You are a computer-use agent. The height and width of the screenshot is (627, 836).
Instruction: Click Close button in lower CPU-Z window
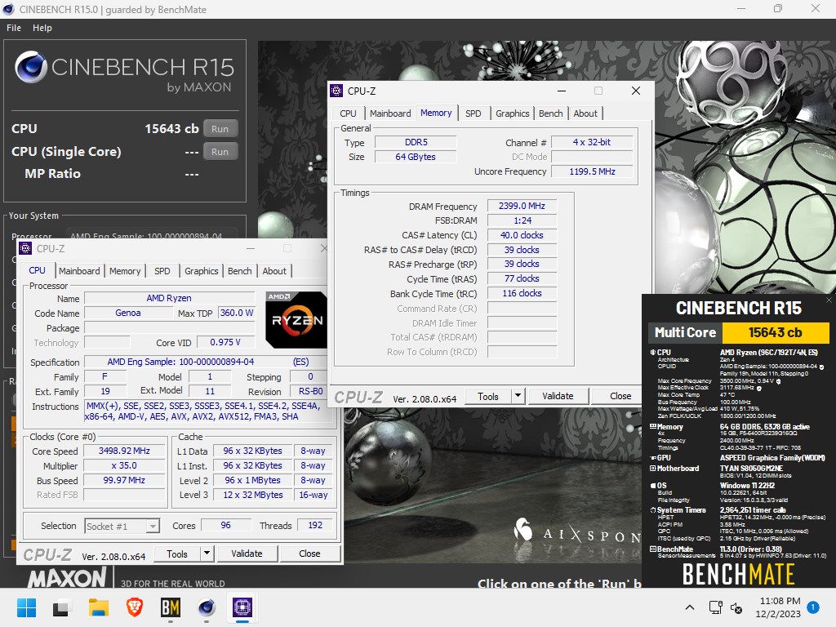[x=309, y=554]
